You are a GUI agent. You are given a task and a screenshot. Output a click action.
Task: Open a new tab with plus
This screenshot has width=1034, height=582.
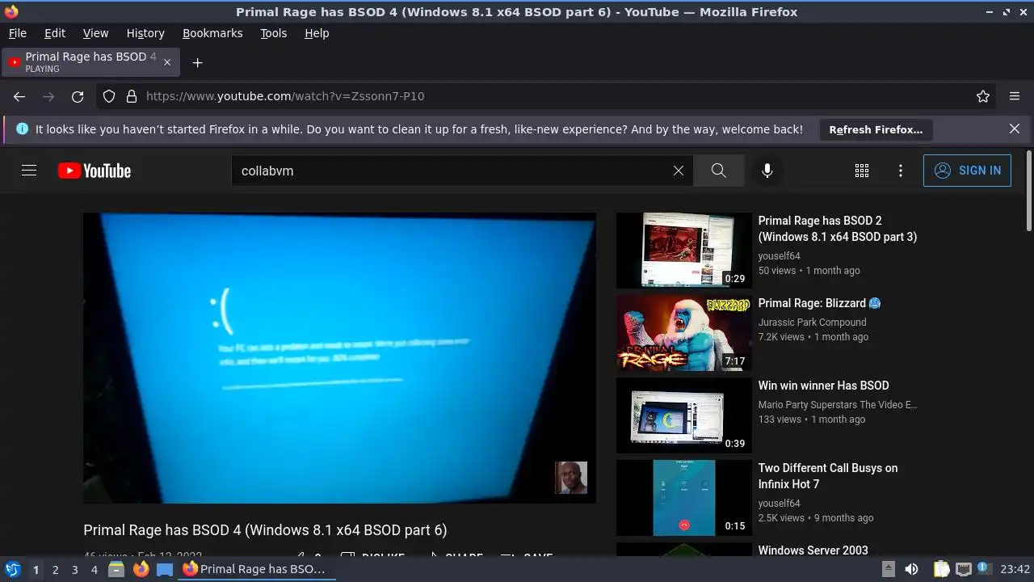(197, 62)
